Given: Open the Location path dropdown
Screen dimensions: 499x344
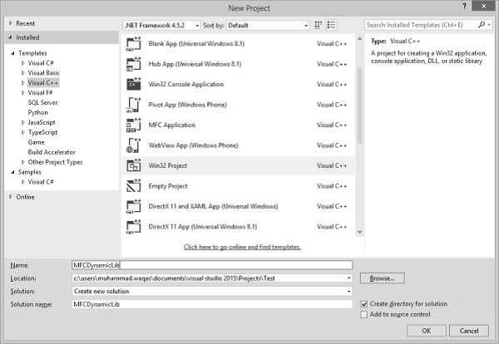Looking at the screenshot, I should click(349, 278).
